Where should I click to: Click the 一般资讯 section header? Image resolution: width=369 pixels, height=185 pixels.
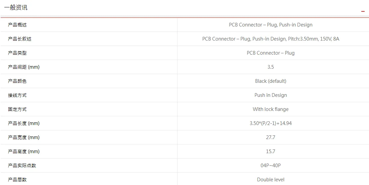click(16, 7)
